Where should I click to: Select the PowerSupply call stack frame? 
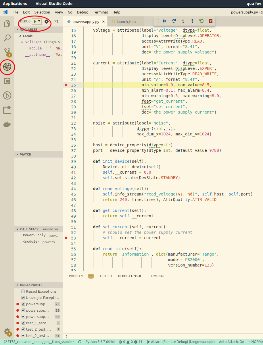pos(39,235)
